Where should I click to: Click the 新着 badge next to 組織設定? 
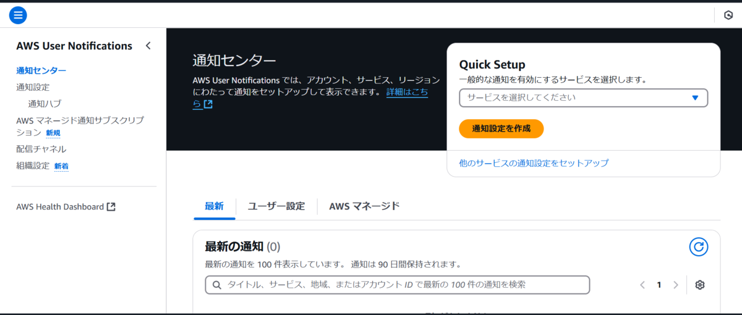coord(61,166)
